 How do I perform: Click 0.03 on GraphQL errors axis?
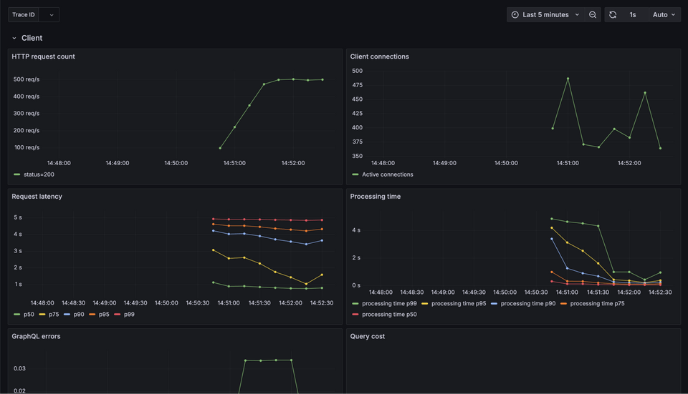pos(19,368)
